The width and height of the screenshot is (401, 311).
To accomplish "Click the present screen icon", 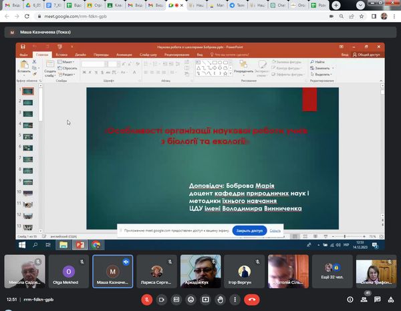I will tap(206, 300).
